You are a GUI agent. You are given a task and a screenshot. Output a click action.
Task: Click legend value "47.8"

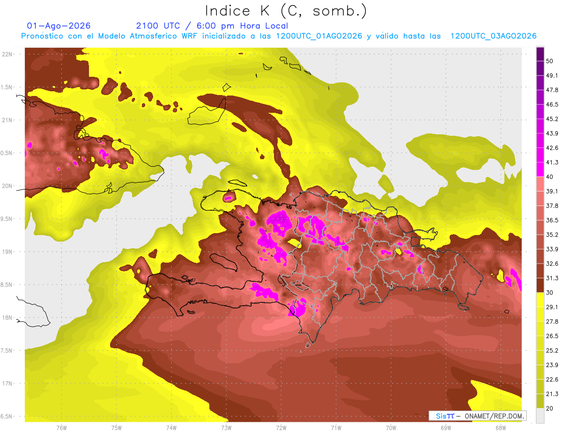552,90
